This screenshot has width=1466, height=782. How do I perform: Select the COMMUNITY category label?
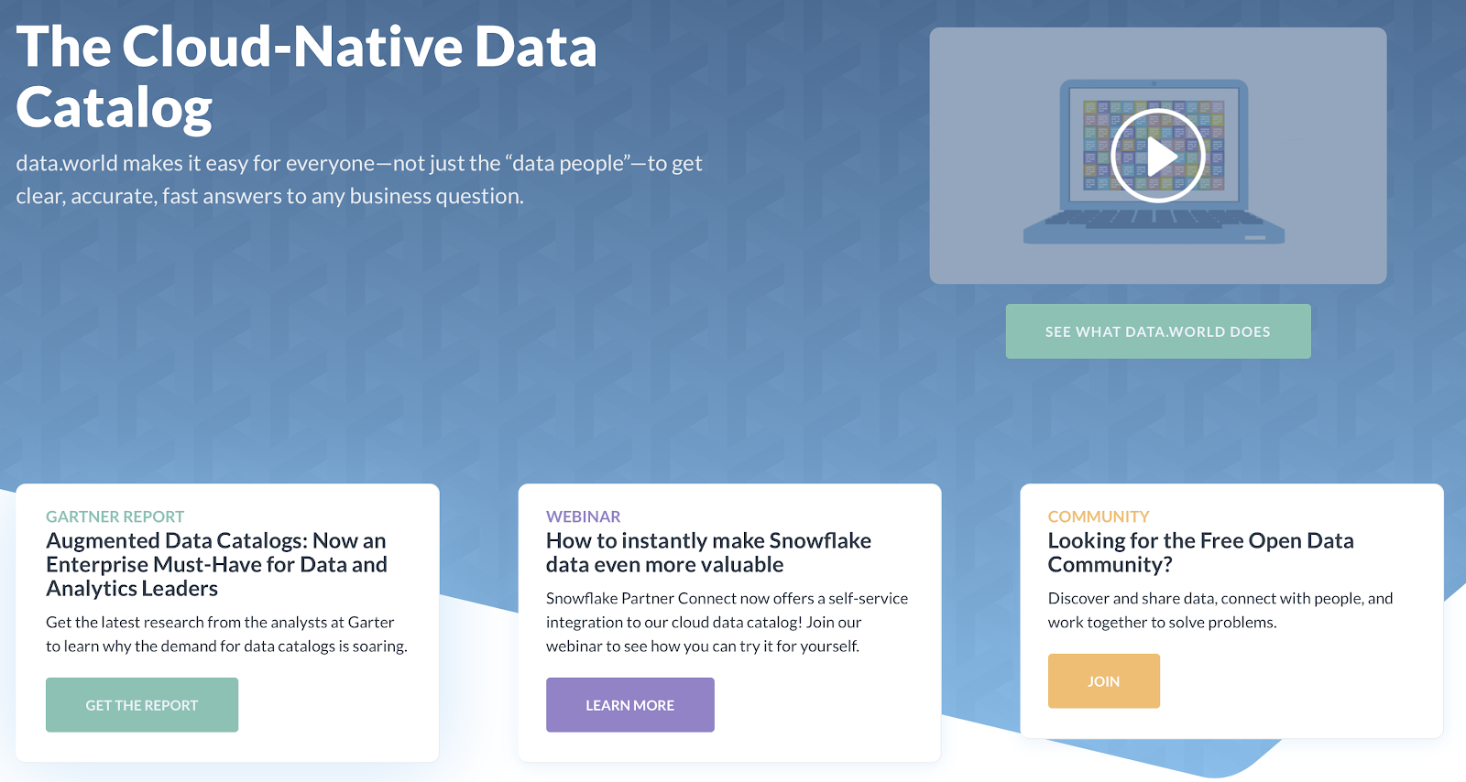(x=1099, y=516)
